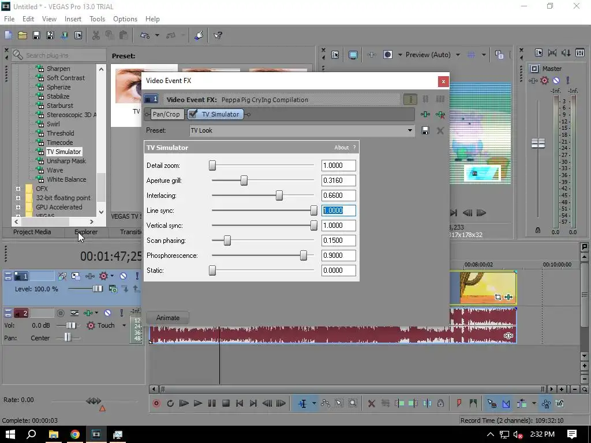This screenshot has width=591, height=443.
Task: Open the Touch automation mode dropdown
Action: (124, 325)
